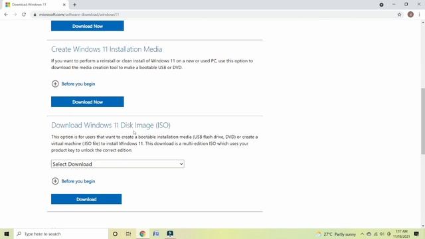Image resolution: width=425 pixels, height=239 pixels.
Task: Click the Chrome media control circle icon in the title bar
Action: (x=381, y=5)
